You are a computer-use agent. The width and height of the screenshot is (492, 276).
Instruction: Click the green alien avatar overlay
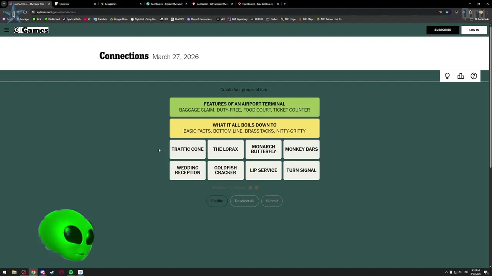tap(66, 235)
